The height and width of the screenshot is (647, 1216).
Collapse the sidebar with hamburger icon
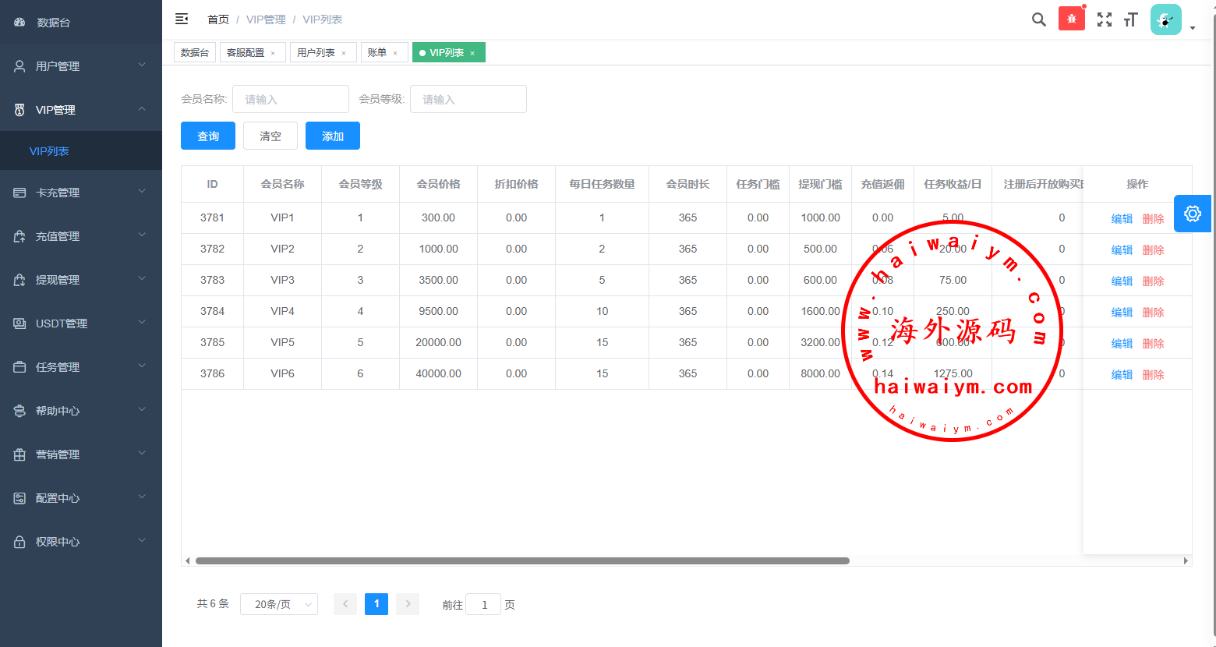click(182, 19)
